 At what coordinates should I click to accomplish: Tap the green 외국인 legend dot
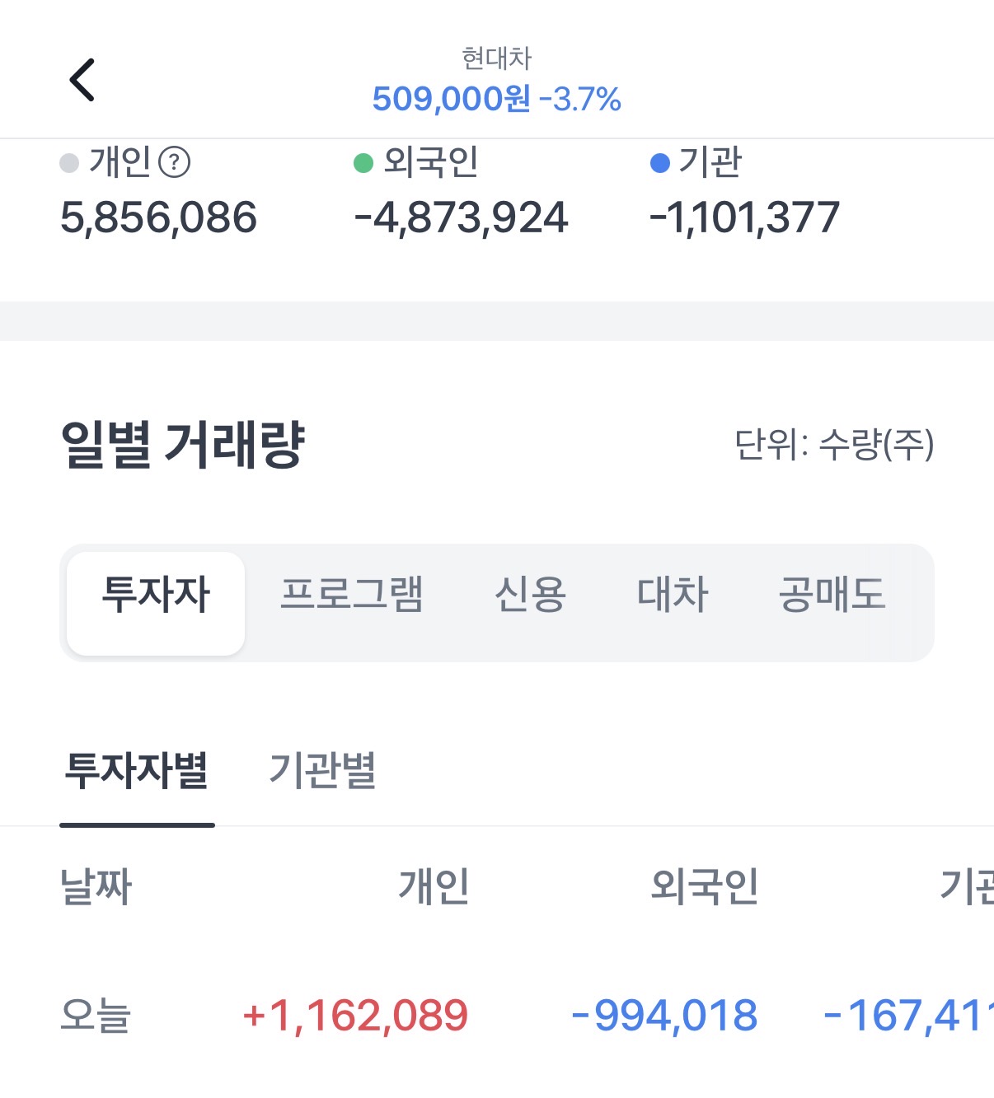[x=363, y=163]
